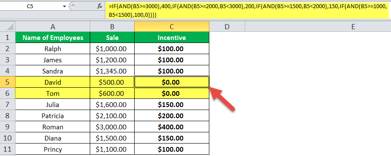Click the 'Sale' header cell

coord(112,37)
